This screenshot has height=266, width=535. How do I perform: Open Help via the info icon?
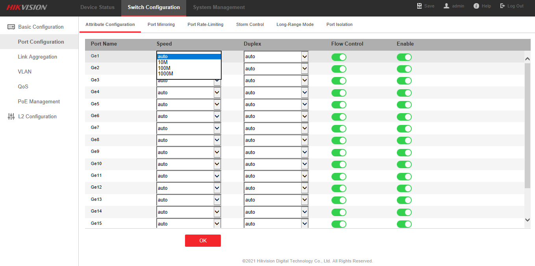coord(476,6)
